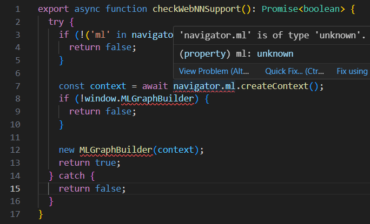Viewport: 370px width, 224px height.
Task: Click line number 15 in the gutter
Action: [15, 188]
